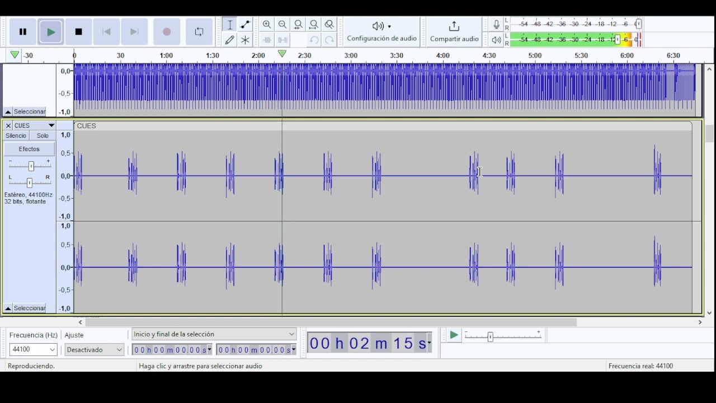Screen dimensions: 716x403
Task: Open selection start time format arrow
Action: point(209,350)
